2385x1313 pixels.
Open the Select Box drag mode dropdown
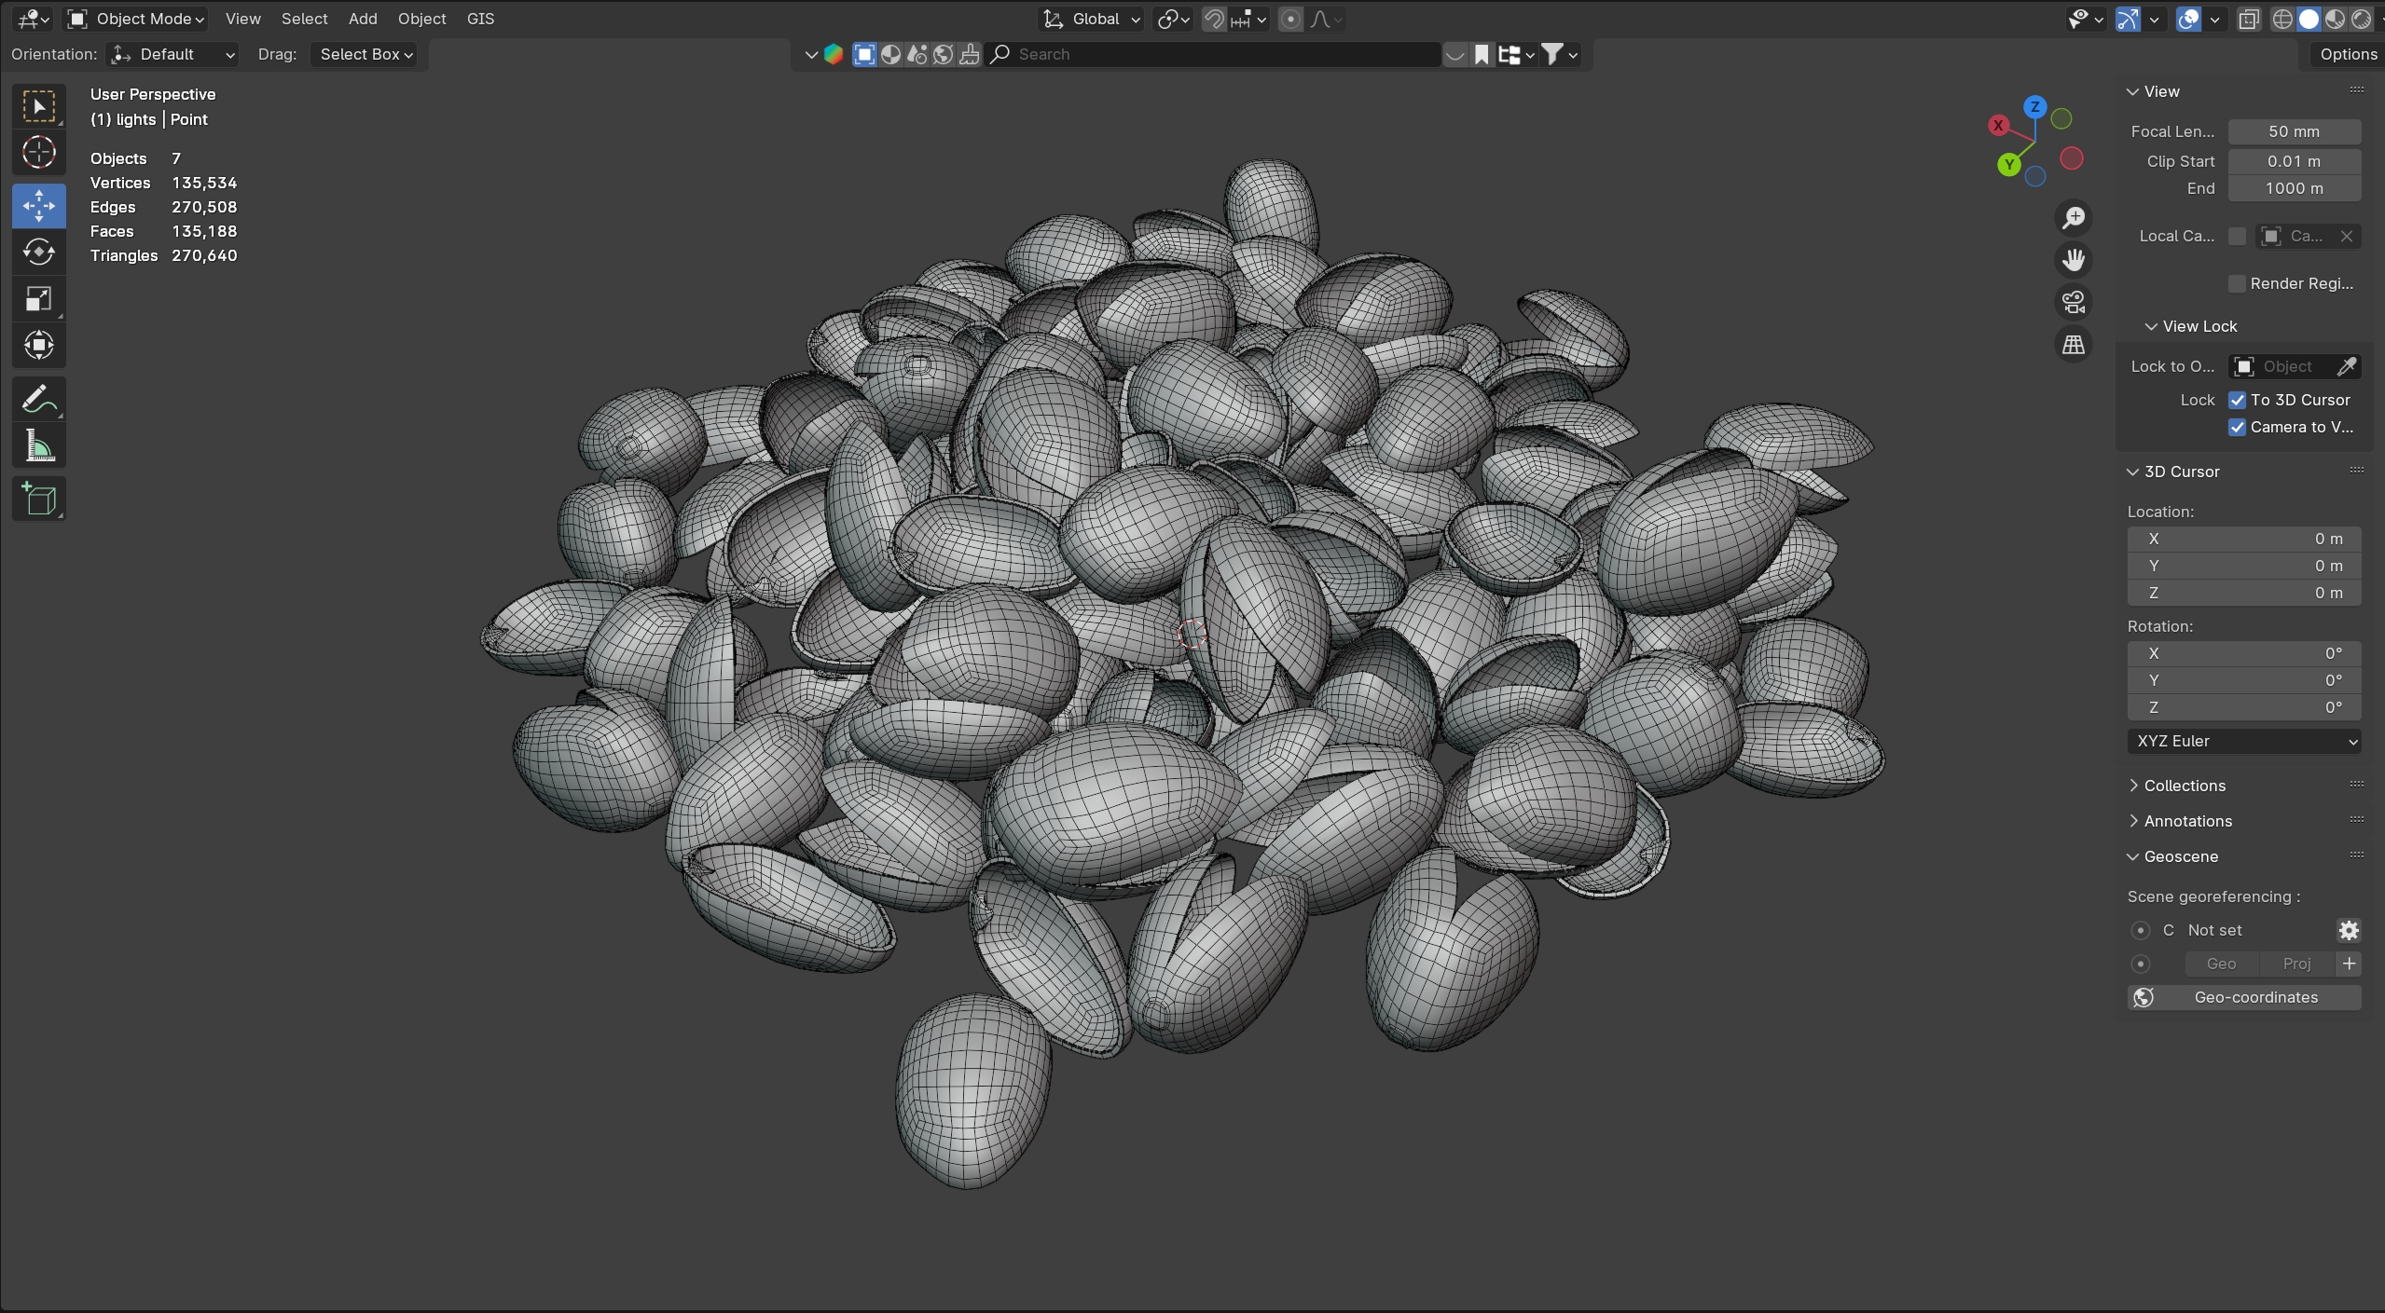coord(364,54)
